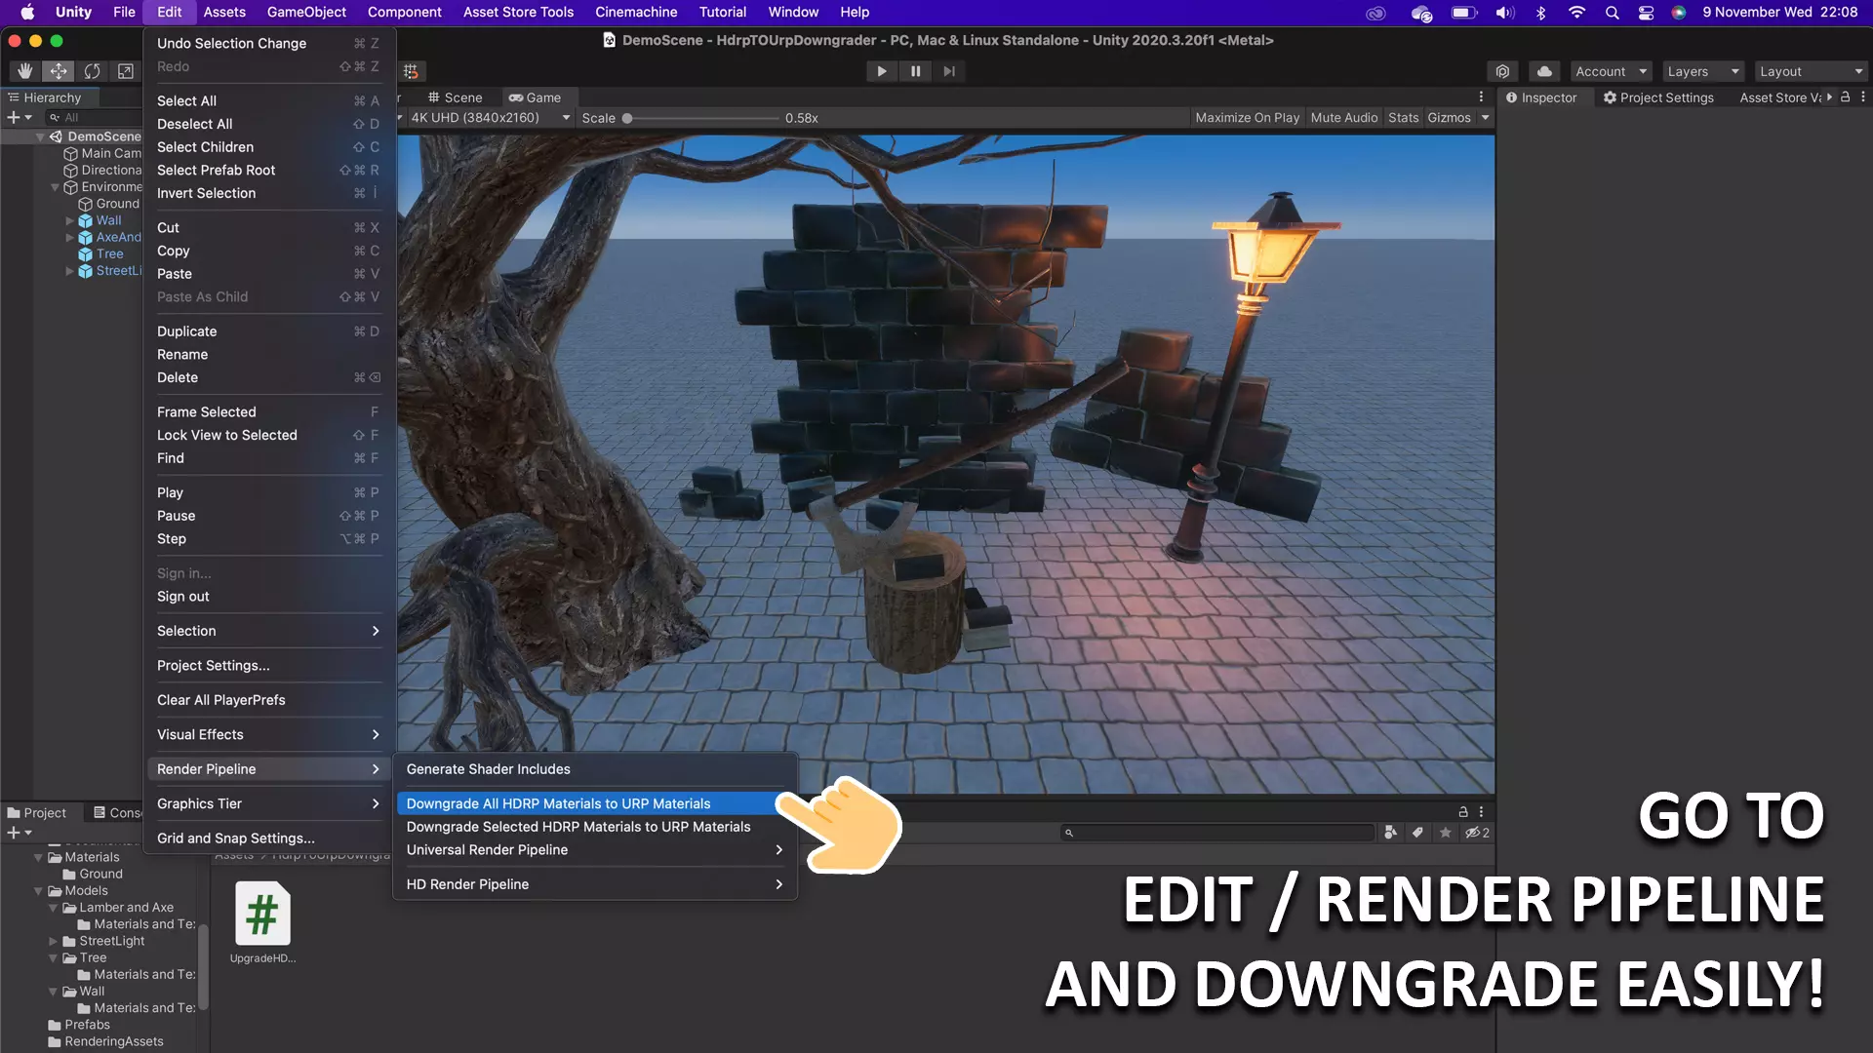The height and width of the screenshot is (1053, 1873).
Task: Open the Project panel three-dot menu
Action: (1481, 811)
